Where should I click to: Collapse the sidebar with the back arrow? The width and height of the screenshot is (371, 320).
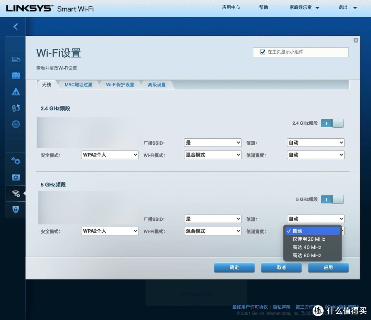click(15, 26)
